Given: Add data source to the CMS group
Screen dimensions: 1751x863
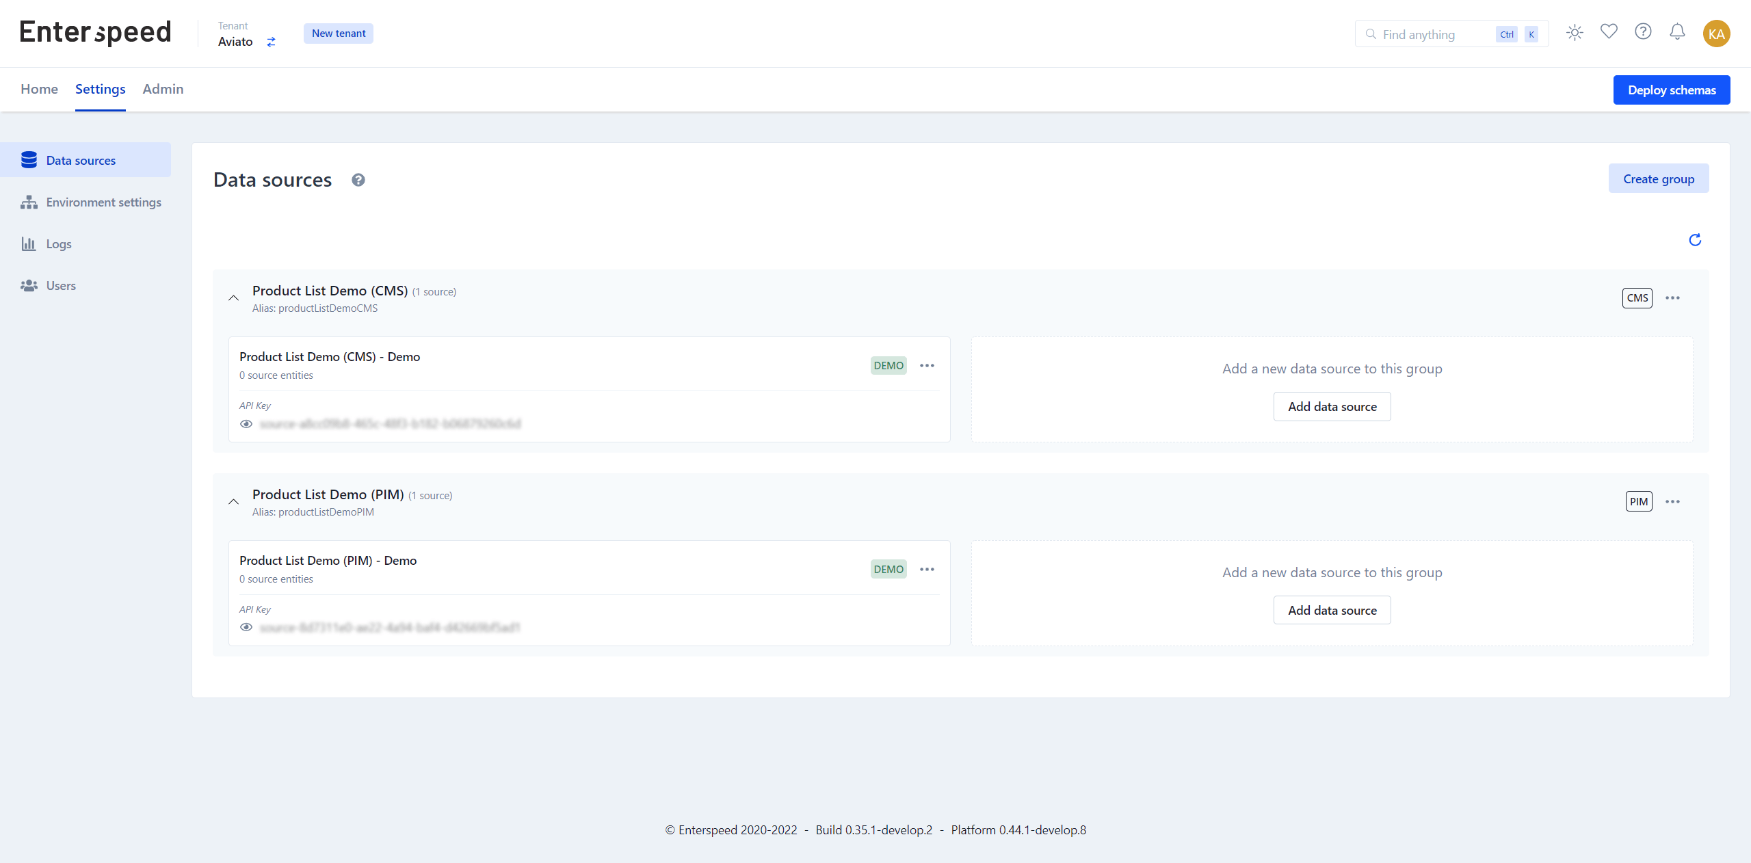Looking at the screenshot, I should [x=1332, y=407].
